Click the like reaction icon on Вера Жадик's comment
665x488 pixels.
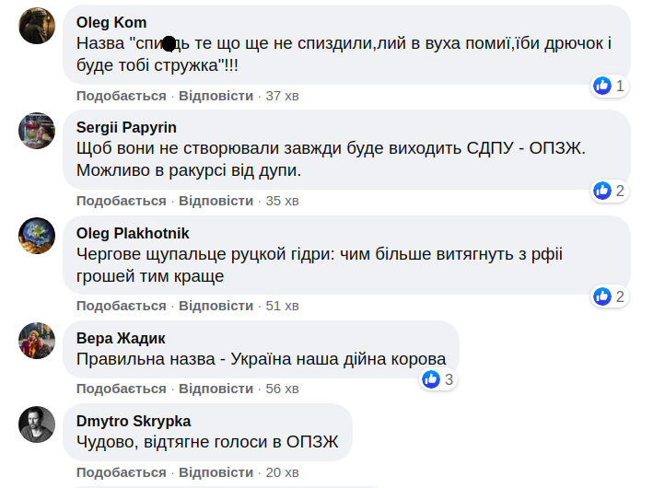coord(431,378)
